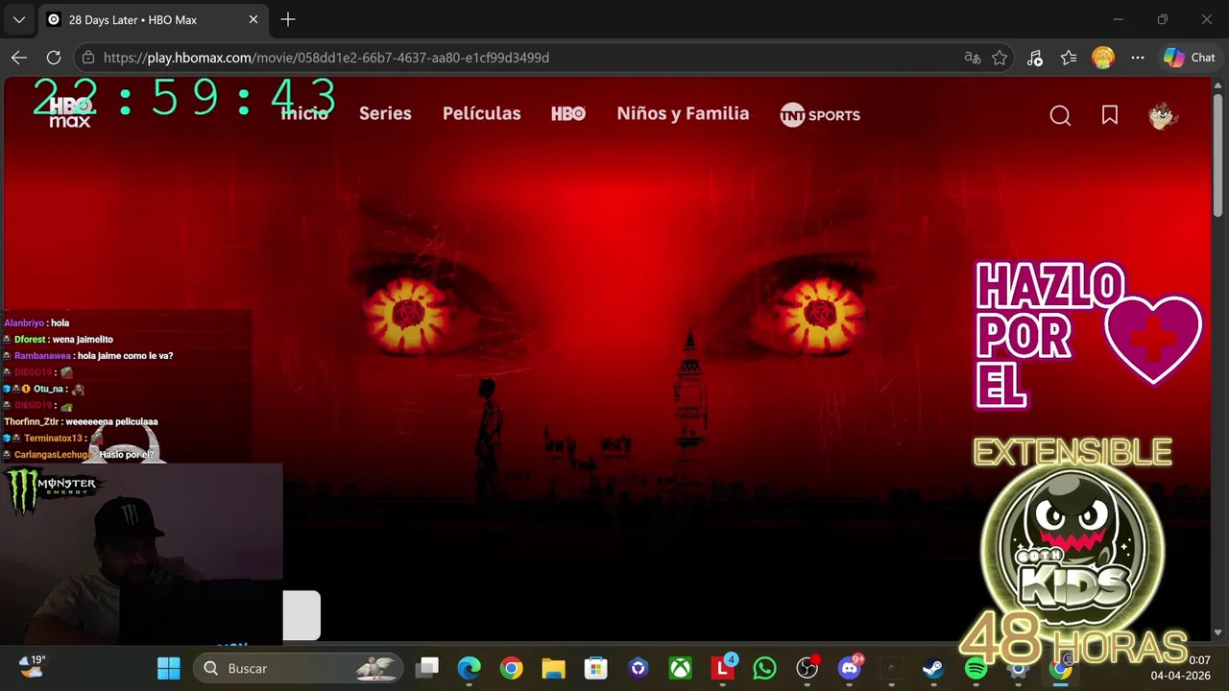The image size is (1229, 691).
Task: Minimize the Edge browser window
Action: pyautogui.click(x=1119, y=19)
